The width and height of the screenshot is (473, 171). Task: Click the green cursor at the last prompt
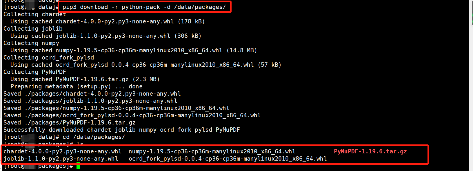78,166
